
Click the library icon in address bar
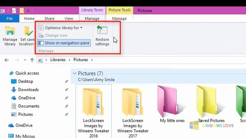pyautogui.click(x=40, y=60)
